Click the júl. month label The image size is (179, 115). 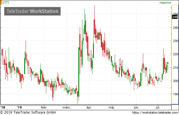[158, 107]
